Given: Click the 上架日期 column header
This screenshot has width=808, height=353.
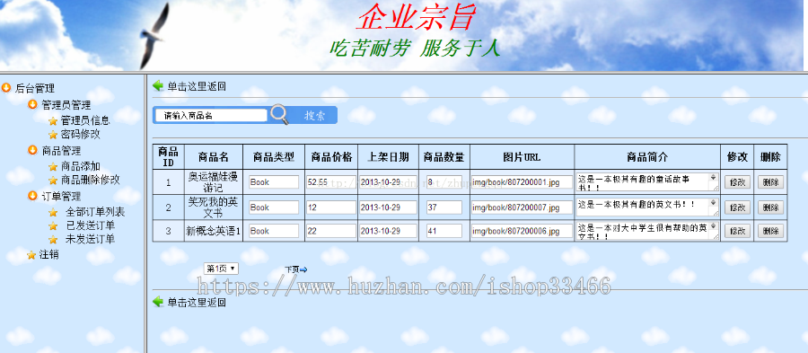Looking at the screenshot, I should click(388, 156).
